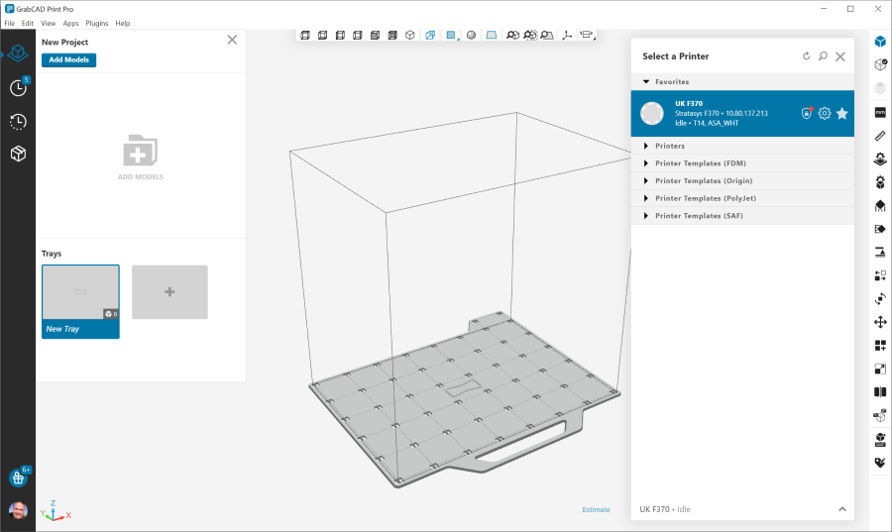The image size is (892, 532).
Task: Toggle the blue perspective view icon
Action: [430, 36]
